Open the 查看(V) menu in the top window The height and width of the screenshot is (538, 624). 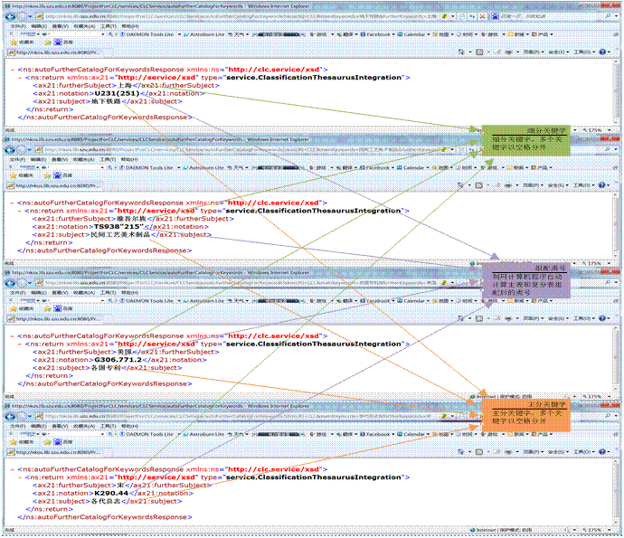point(61,27)
